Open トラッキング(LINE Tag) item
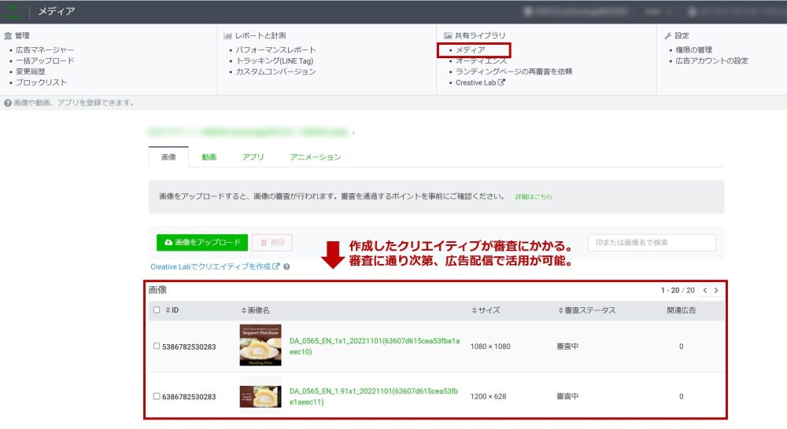Screen dimensions: 787x429 pos(275,60)
